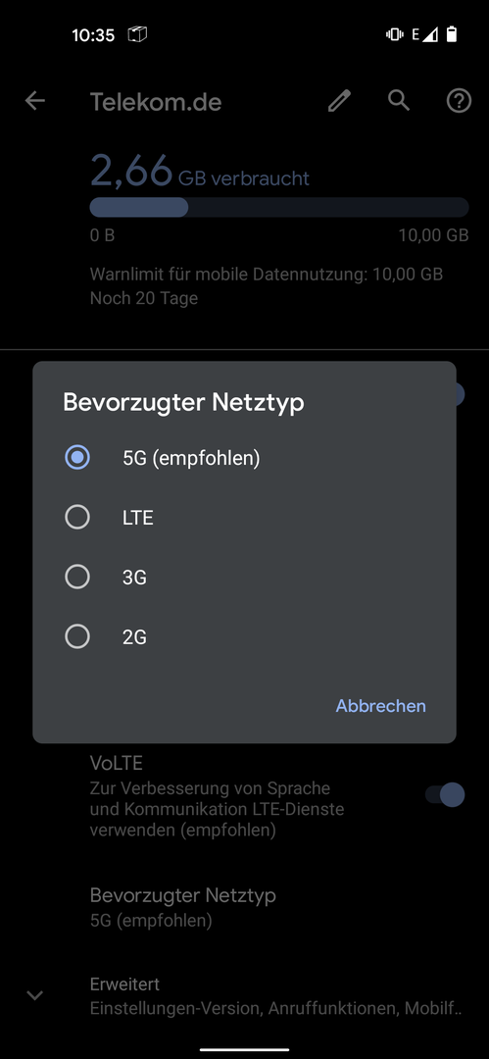This screenshot has height=1059, width=489.
Task: Toggle the VoLTE switch
Action: (x=446, y=795)
